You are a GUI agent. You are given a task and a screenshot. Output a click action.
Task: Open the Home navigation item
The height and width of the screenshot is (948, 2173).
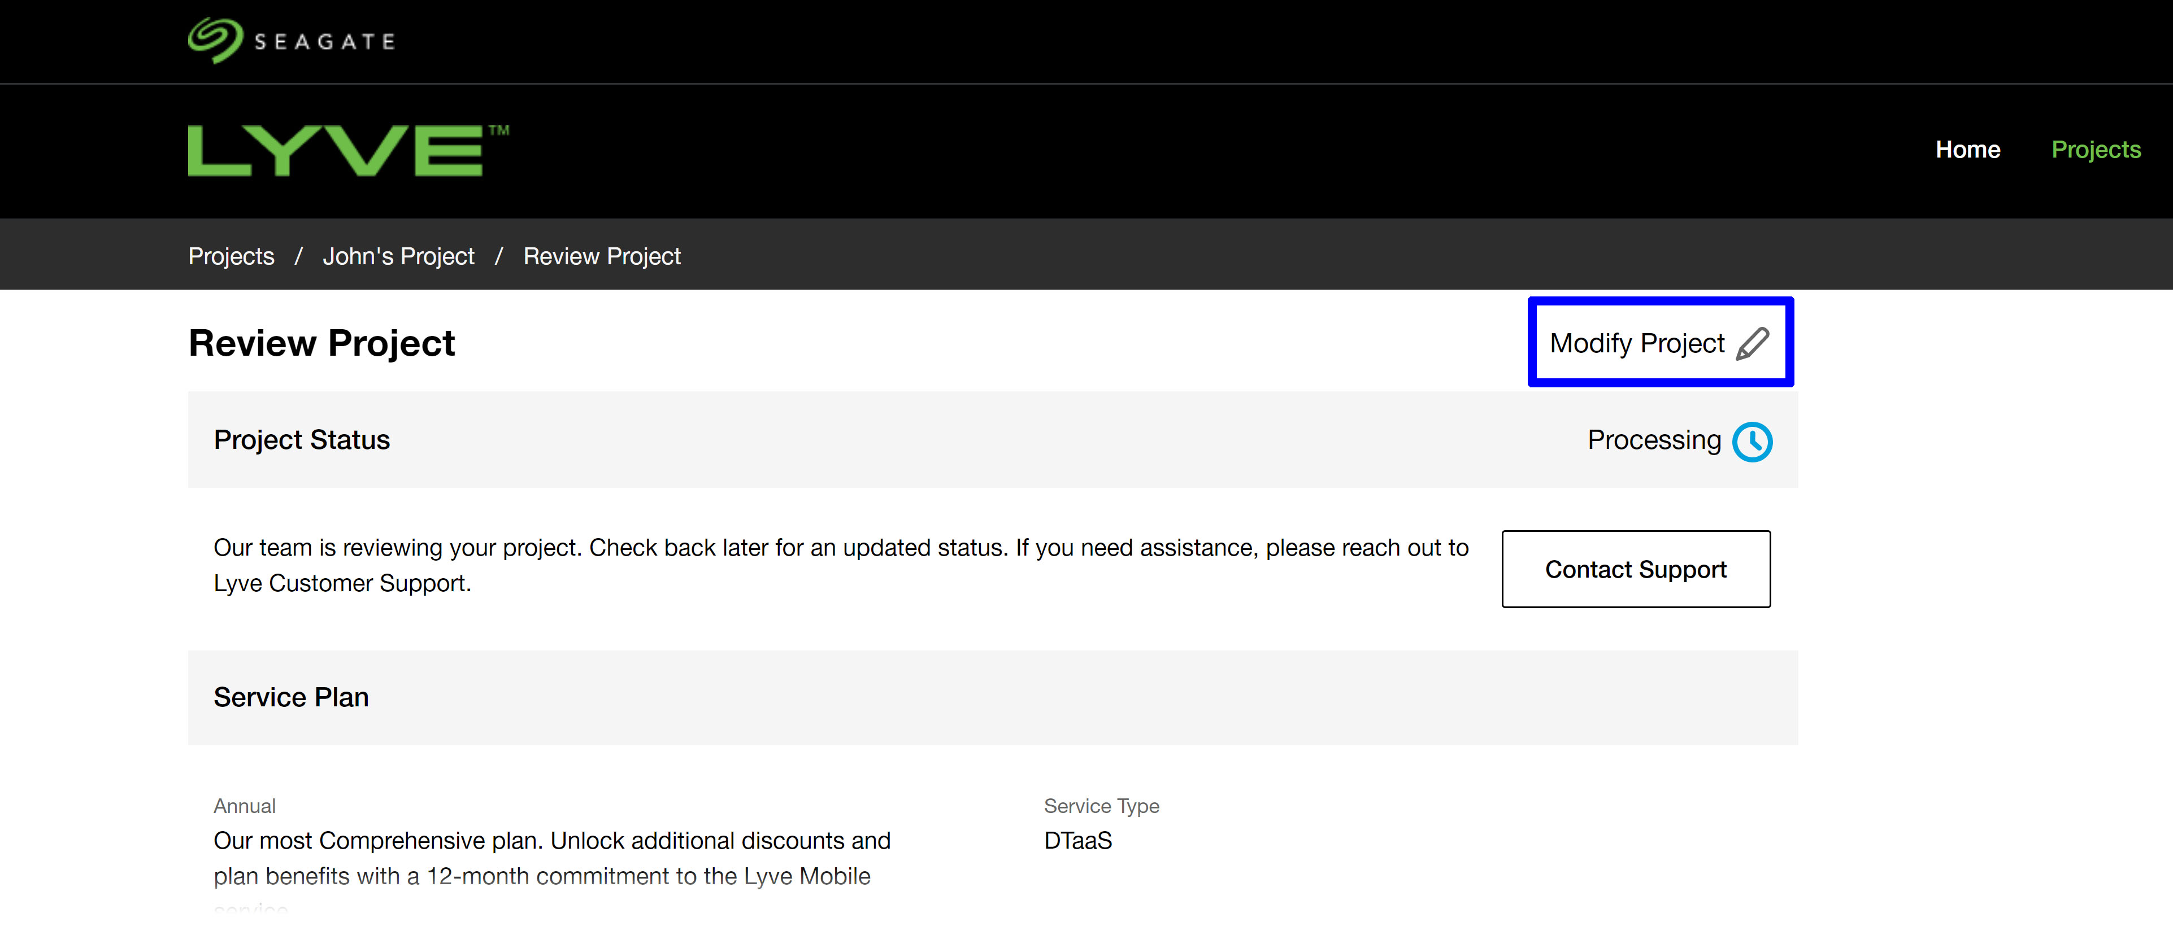click(1967, 150)
